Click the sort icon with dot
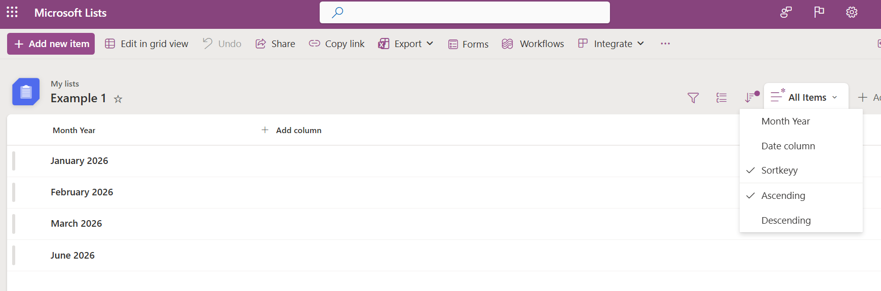The image size is (881, 291). [x=750, y=97]
